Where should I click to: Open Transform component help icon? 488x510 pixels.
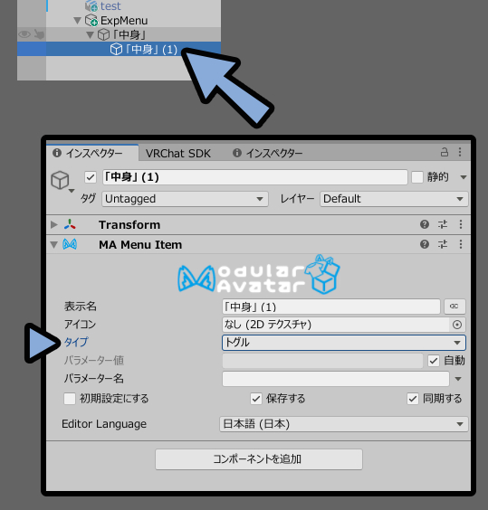point(424,224)
